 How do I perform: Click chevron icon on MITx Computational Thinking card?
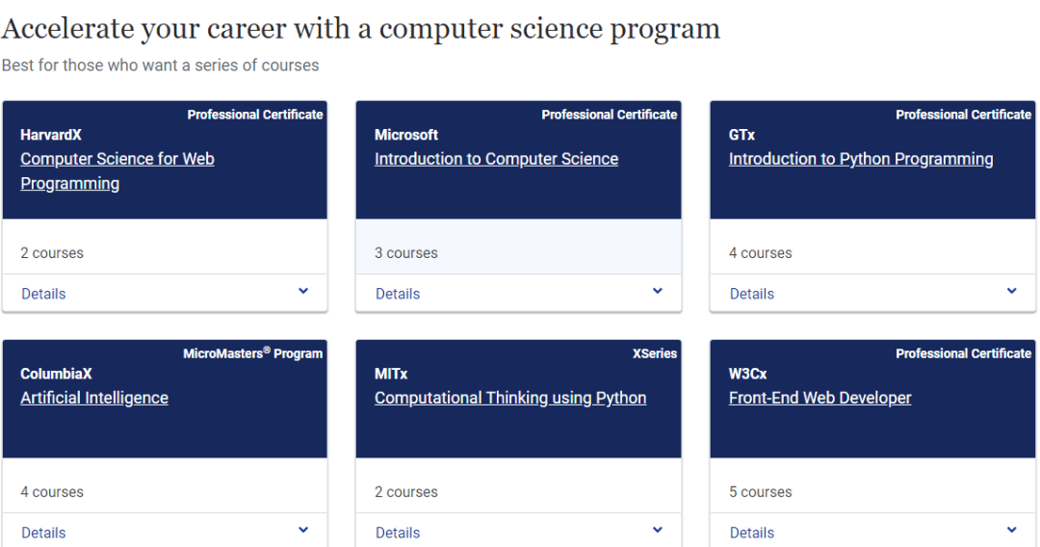click(658, 530)
